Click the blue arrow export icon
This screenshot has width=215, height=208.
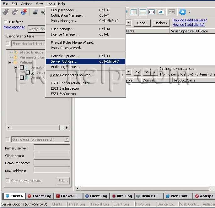click(x=161, y=12)
